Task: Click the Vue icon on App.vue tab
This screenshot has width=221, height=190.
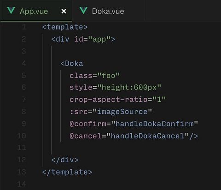Action: tap(11, 11)
